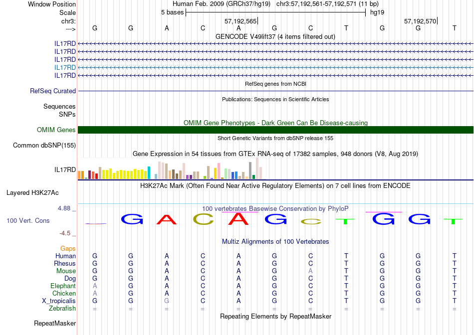The width and height of the screenshot is (474, 335).
Task: Open the Publications: Sequences in Scientific Articles title
Action: [275, 99]
